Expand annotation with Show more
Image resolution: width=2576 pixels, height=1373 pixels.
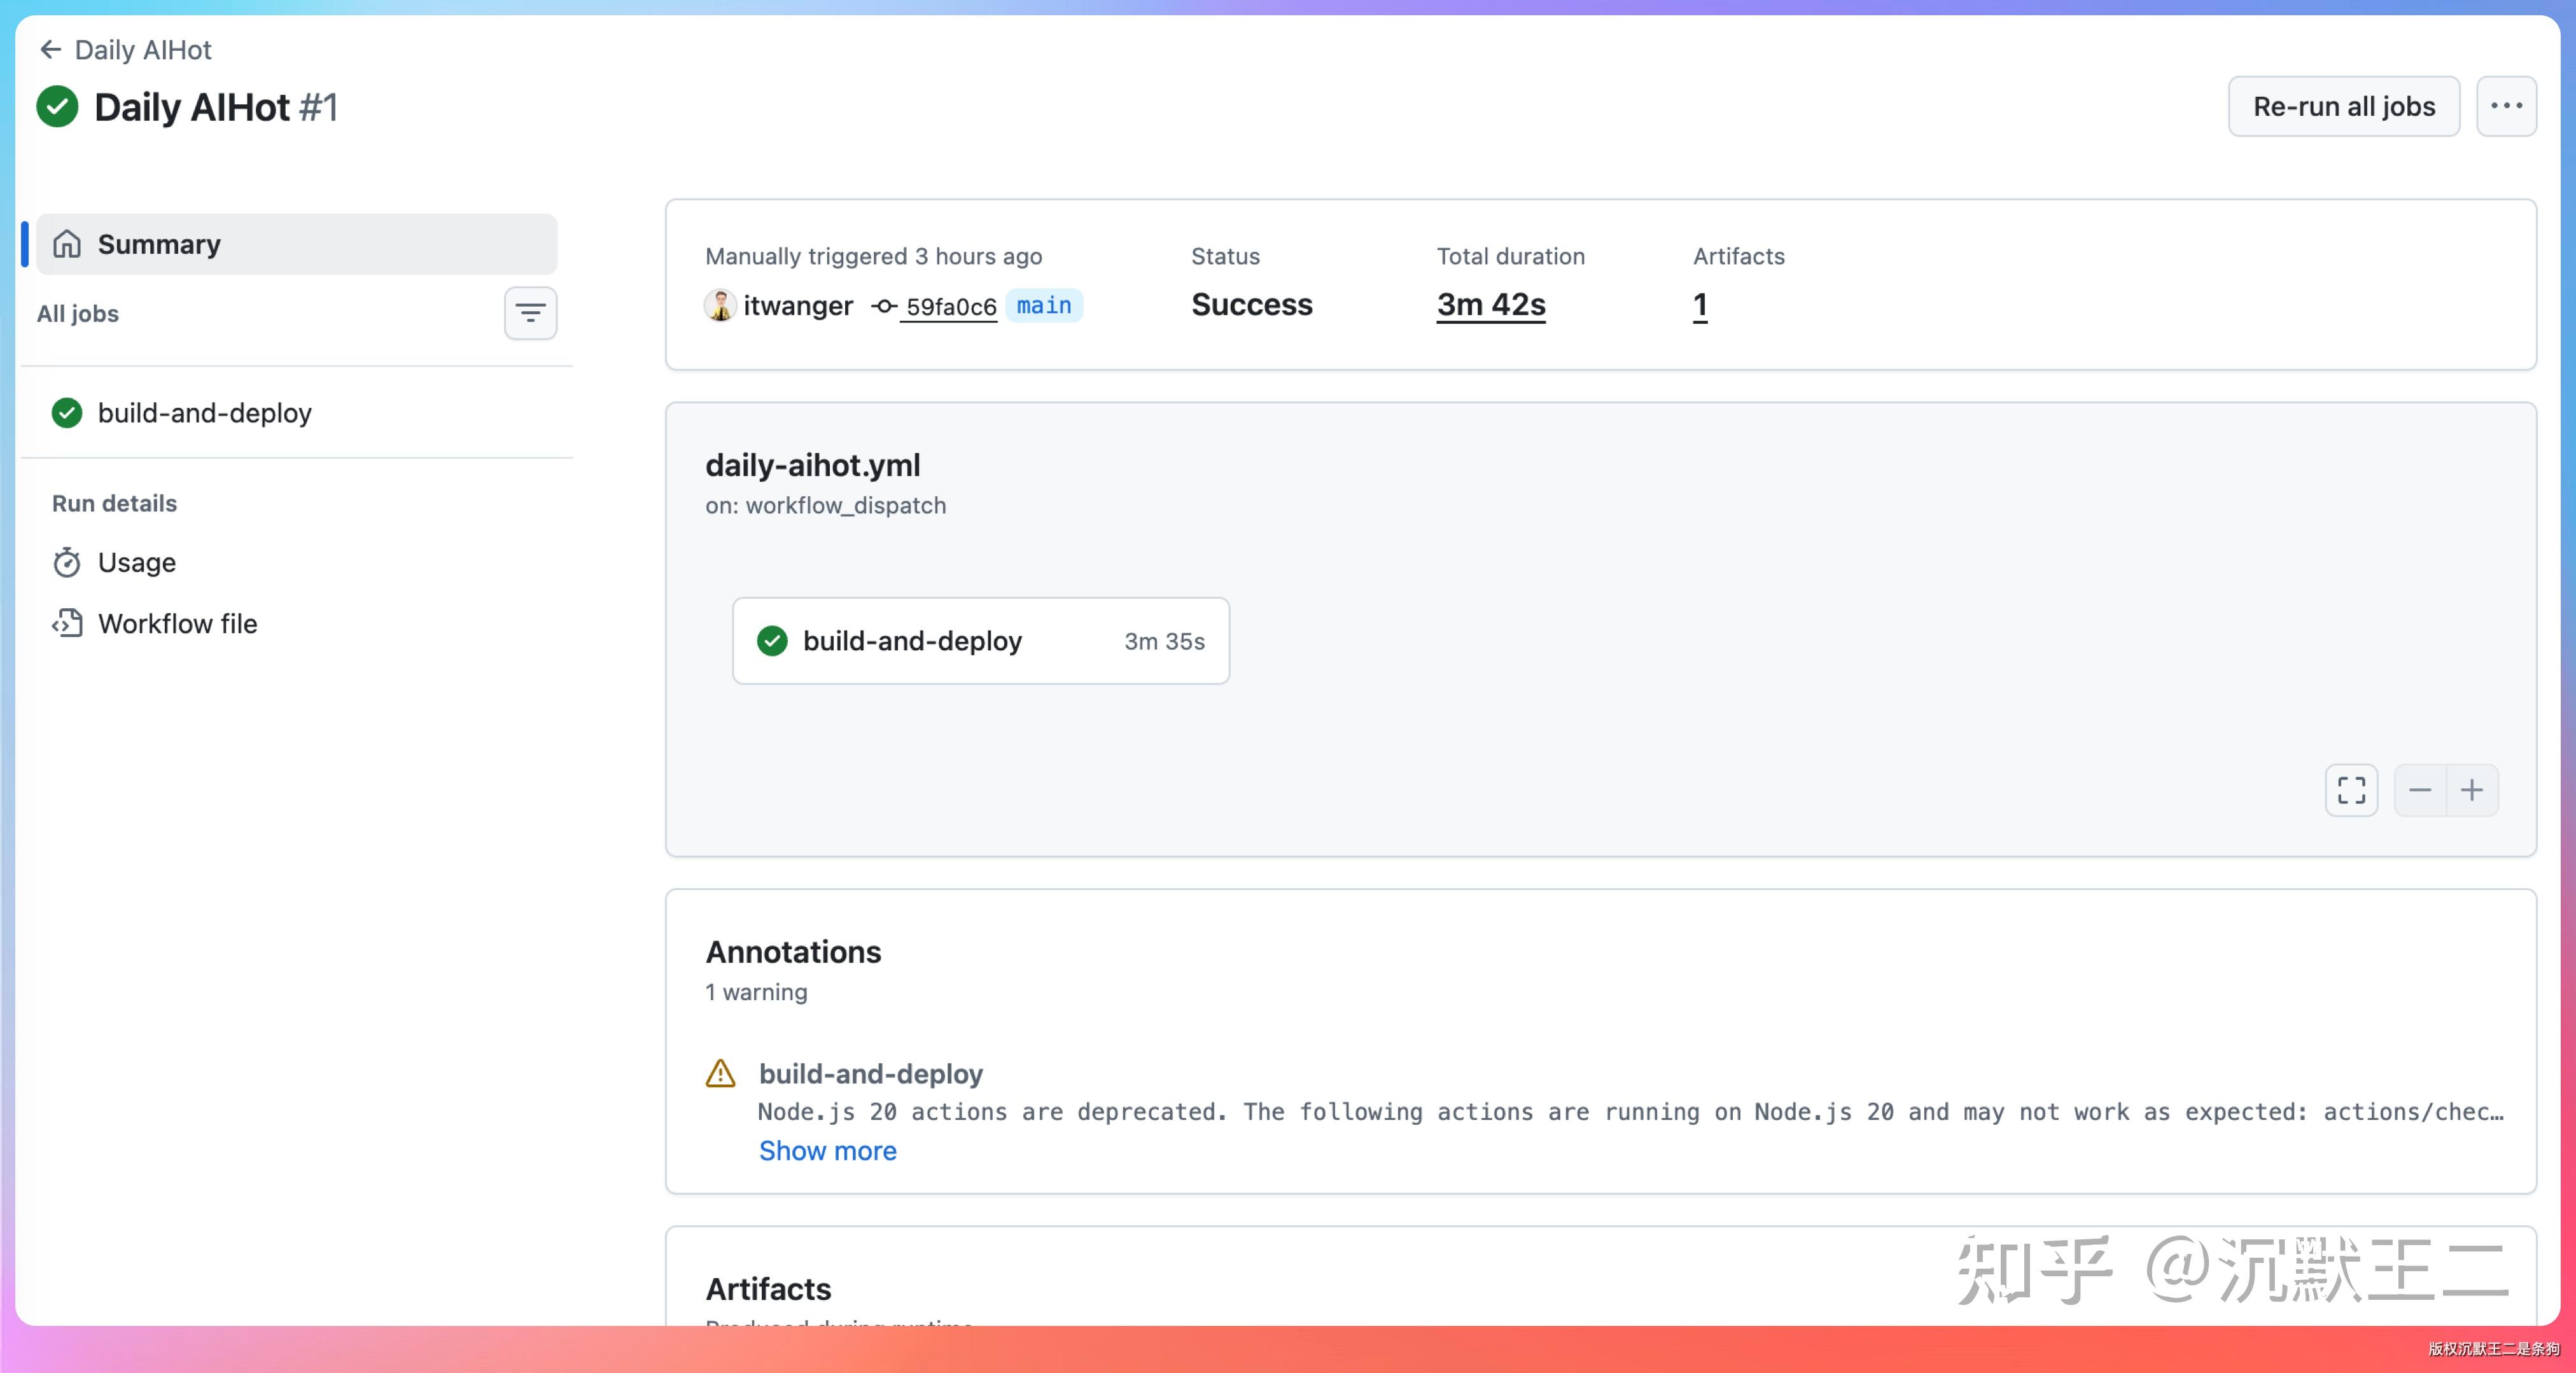[x=827, y=1151]
